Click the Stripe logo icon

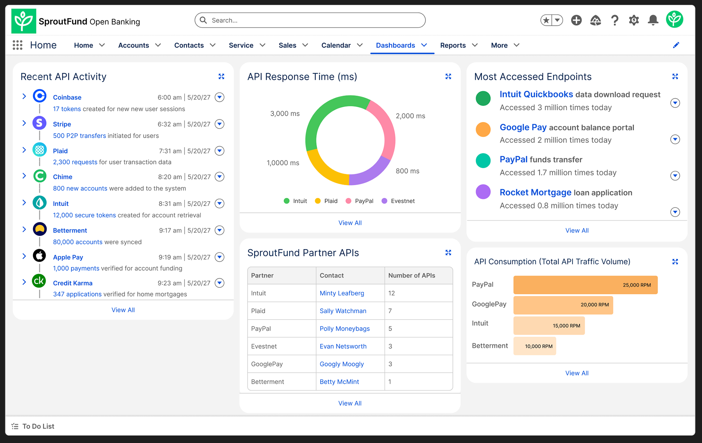(39, 123)
